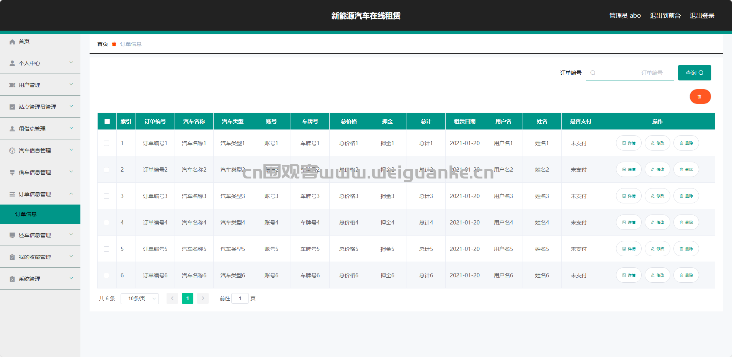Image resolution: width=732 pixels, height=357 pixels.
Task: Check the checkbox for row 订单编号4
Action: (x=106, y=223)
